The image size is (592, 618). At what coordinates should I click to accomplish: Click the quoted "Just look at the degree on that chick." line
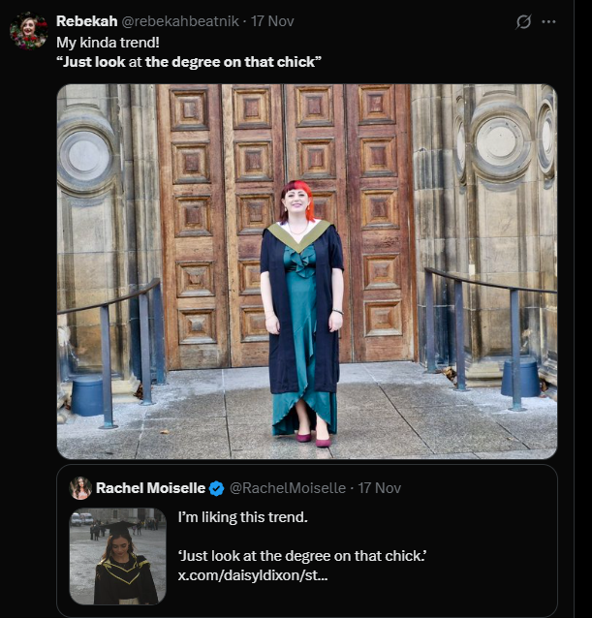click(302, 556)
